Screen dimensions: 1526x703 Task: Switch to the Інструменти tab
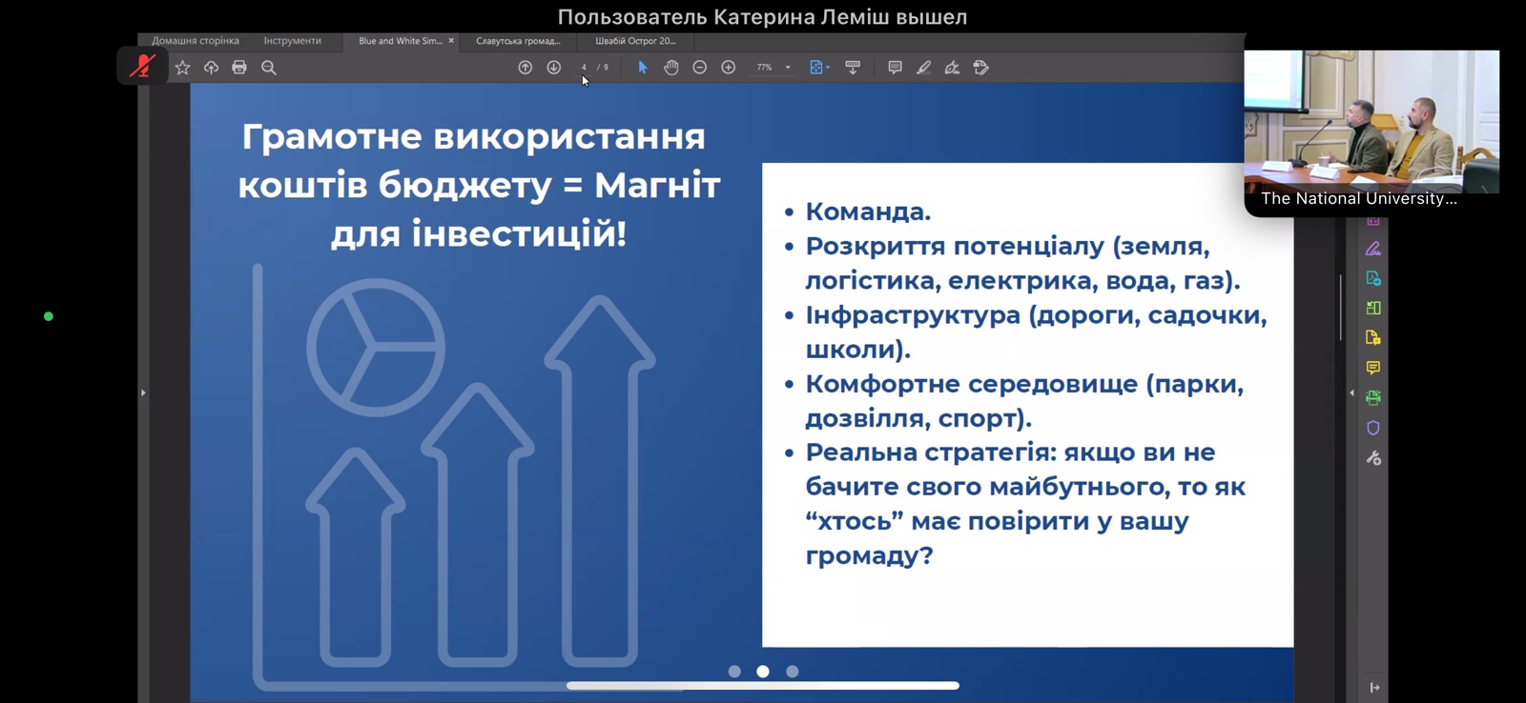tap(292, 41)
